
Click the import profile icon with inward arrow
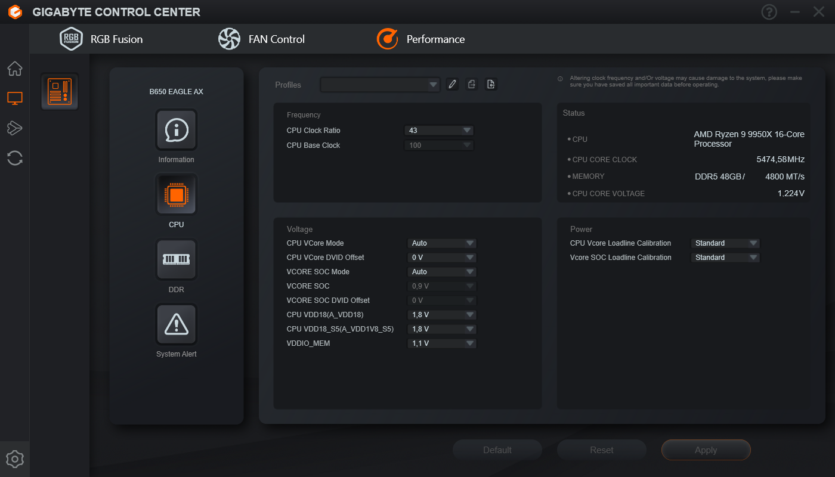(x=491, y=84)
